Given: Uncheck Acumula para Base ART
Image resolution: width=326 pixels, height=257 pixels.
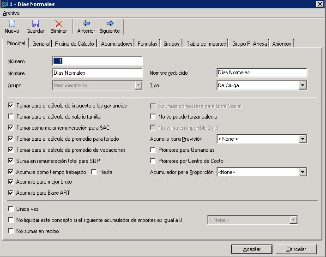Looking at the screenshot, I should coord(11,193).
